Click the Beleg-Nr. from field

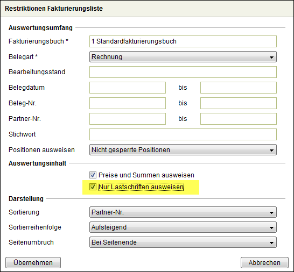coord(128,103)
